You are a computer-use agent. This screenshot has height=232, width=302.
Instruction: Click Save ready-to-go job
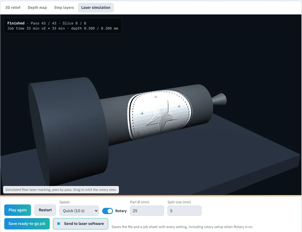click(x=27, y=224)
